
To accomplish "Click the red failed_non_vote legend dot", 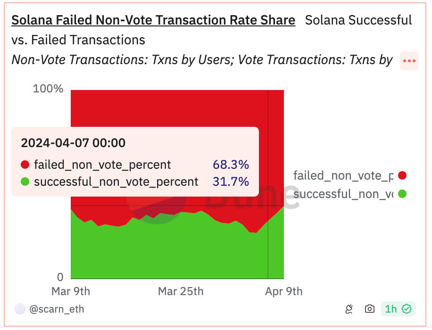I will tap(402, 176).
